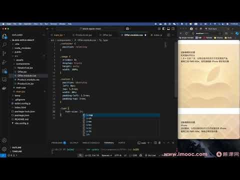Create a new terminal with plus icon
240x180 pixels.
148,143
